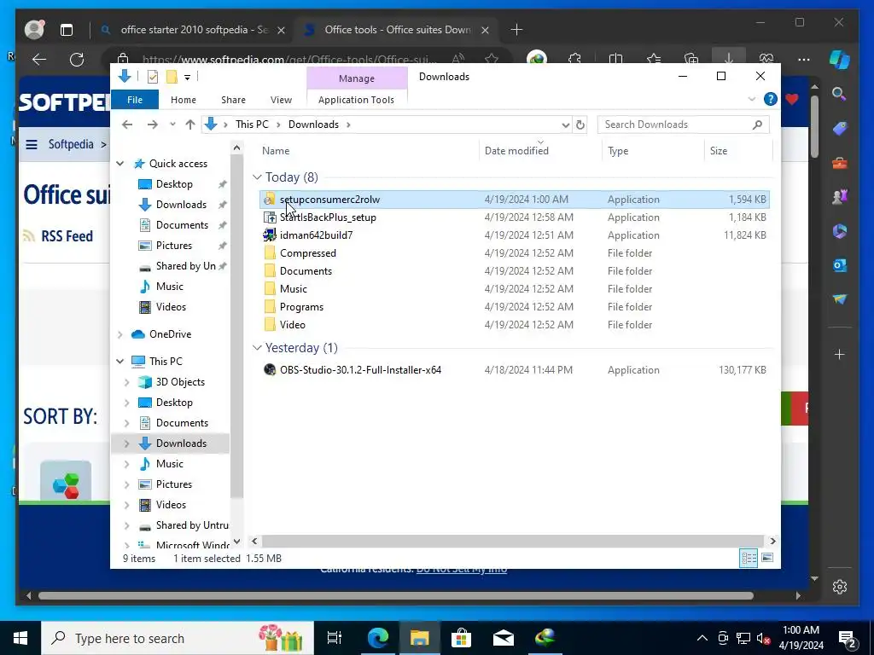The width and height of the screenshot is (874, 655).
Task: Click the RSS Feed link on Softpedia page
Action: [x=67, y=236]
